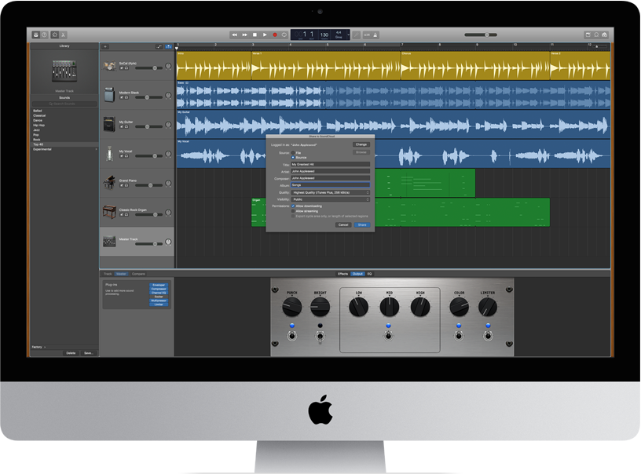Click the My Guitar pan knob
Screen dimensions: 641x474
click(168, 125)
